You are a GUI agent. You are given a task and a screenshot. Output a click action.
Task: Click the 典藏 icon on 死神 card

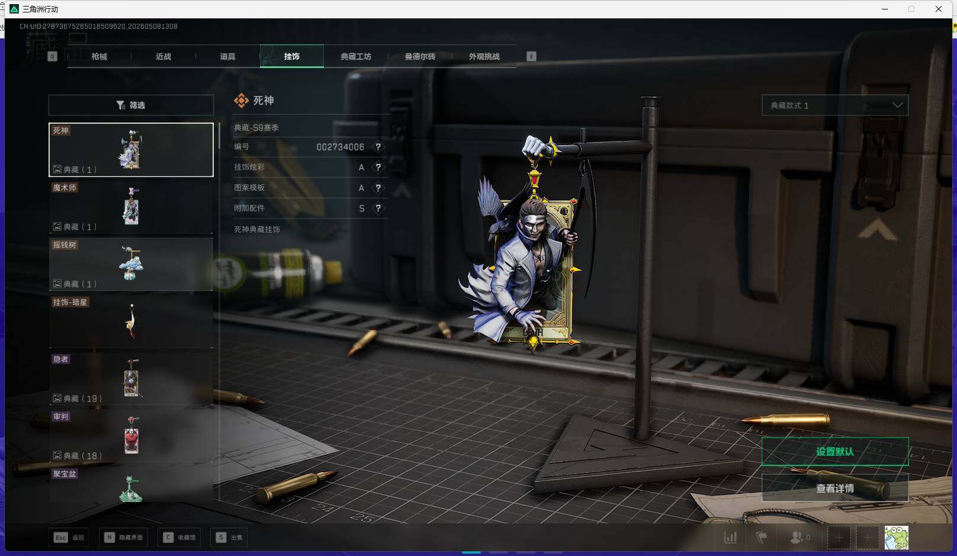tap(57, 169)
